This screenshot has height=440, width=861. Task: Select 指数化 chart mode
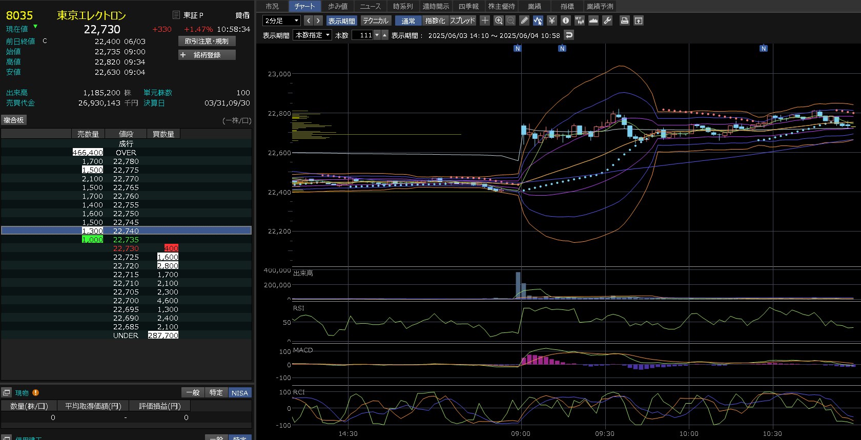click(x=435, y=20)
